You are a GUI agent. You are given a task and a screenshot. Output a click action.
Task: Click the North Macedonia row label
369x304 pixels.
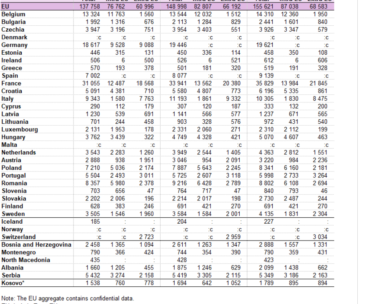pos(26,260)
